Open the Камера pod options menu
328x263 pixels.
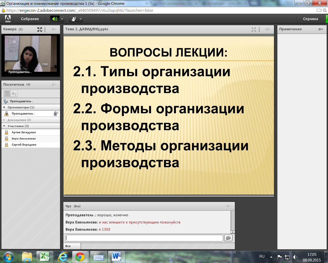coord(54,29)
